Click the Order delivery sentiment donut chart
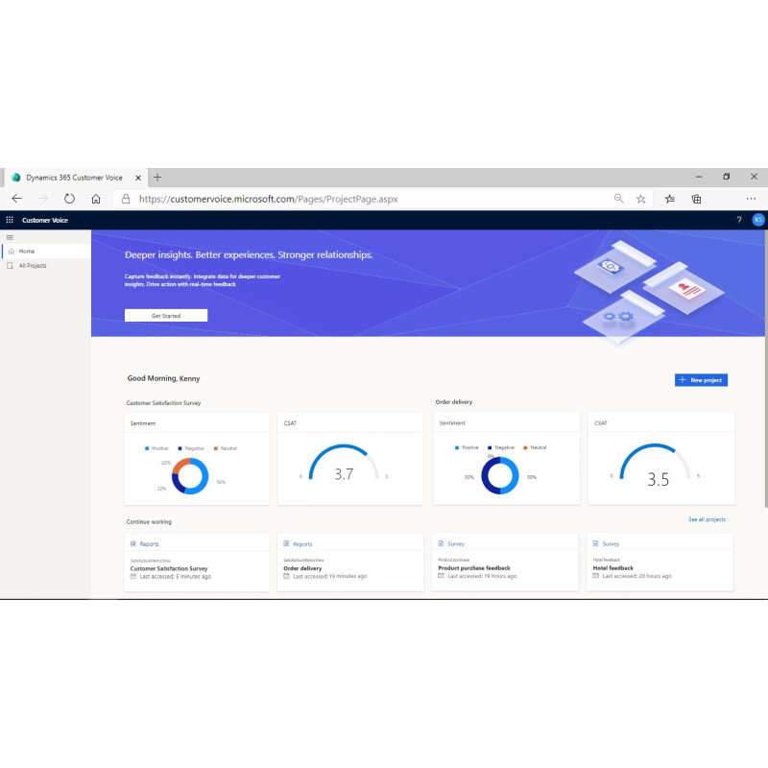Viewport: 768px width, 768px height. pyautogui.click(x=500, y=475)
